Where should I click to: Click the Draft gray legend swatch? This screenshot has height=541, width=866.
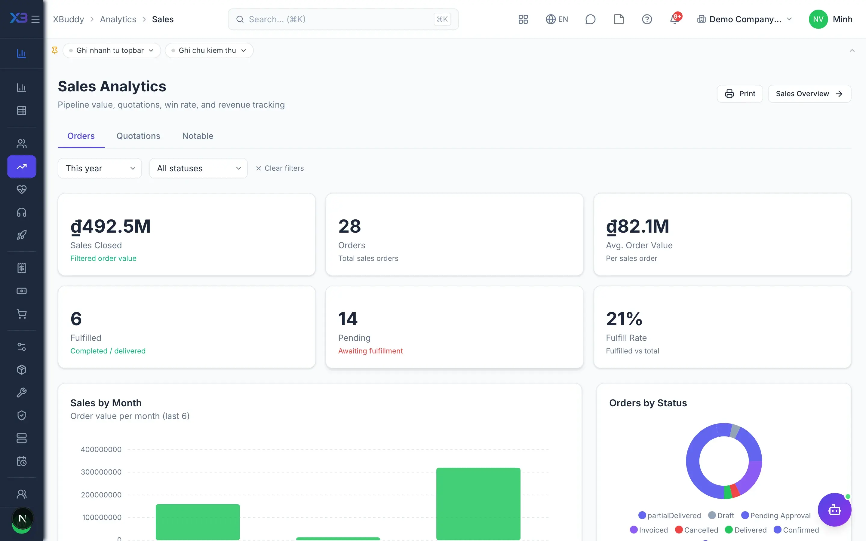tap(712, 515)
